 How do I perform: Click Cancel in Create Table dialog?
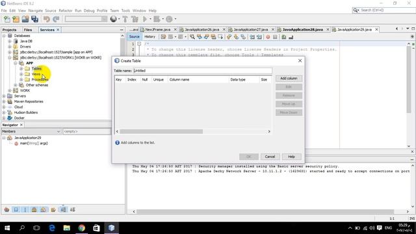(x=270, y=157)
